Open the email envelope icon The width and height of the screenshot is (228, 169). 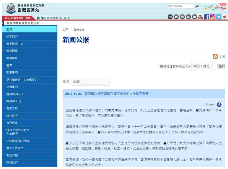coord(195,17)
